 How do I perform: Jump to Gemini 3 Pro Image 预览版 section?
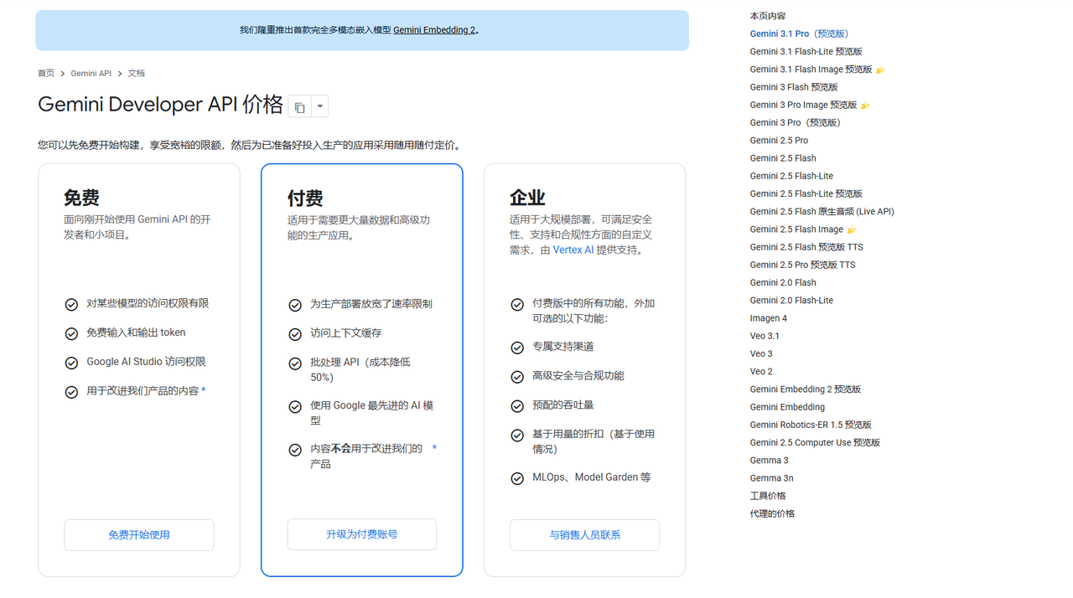(804, 105)
